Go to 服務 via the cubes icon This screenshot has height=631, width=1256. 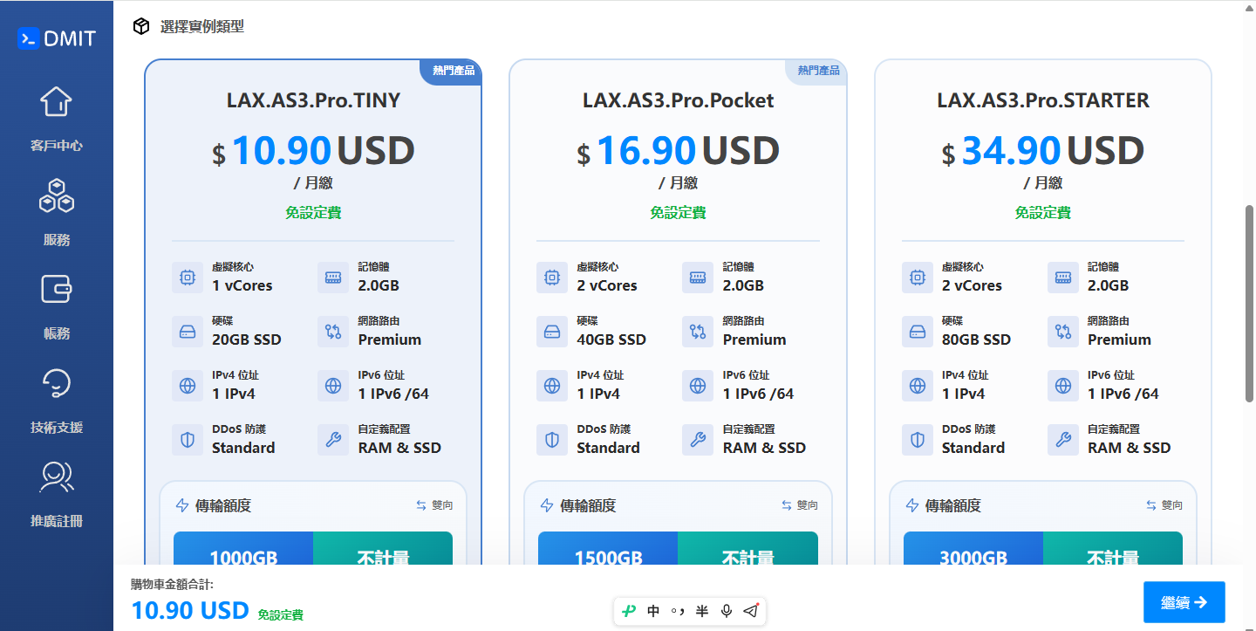point(57,195)
